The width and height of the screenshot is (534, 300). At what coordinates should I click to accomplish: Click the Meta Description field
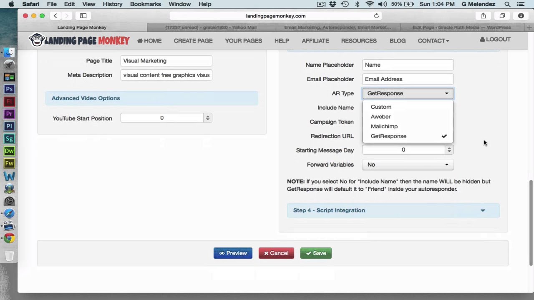click(166, 75)
